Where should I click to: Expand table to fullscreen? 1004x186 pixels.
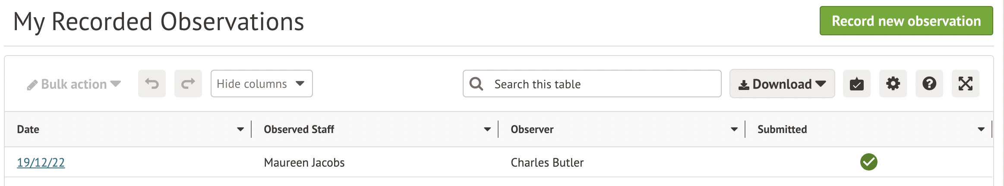pos(966,84)
